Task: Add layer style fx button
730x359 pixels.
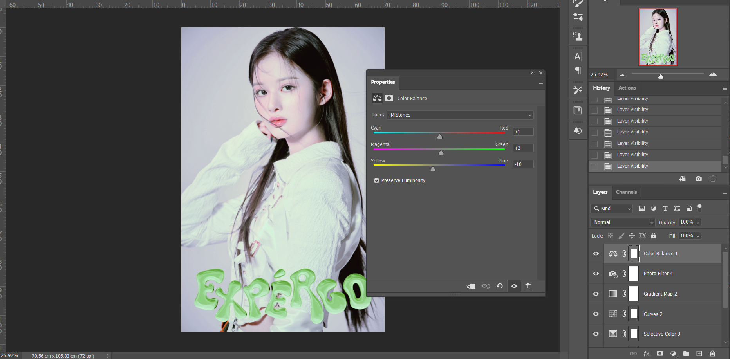Action: 647,354
